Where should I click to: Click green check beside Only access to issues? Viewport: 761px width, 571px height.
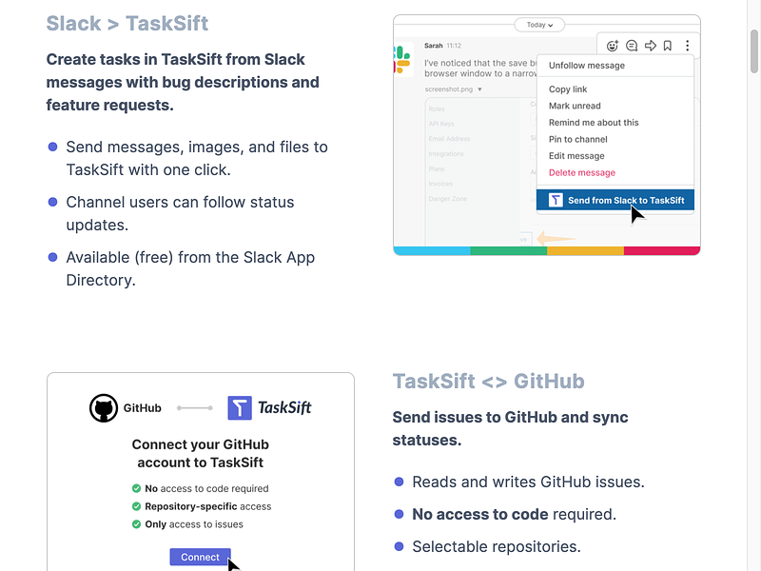(136, 524)
